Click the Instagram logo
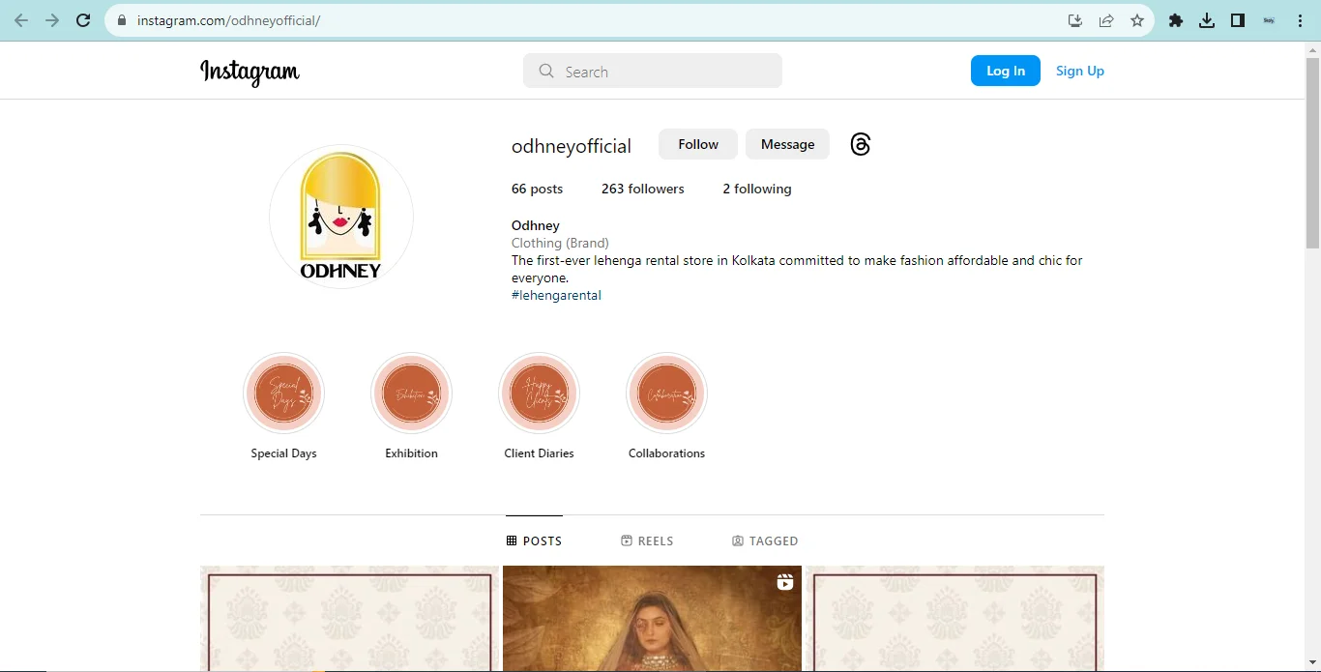Screen dimensions: 1321x672 coord(250,72)
